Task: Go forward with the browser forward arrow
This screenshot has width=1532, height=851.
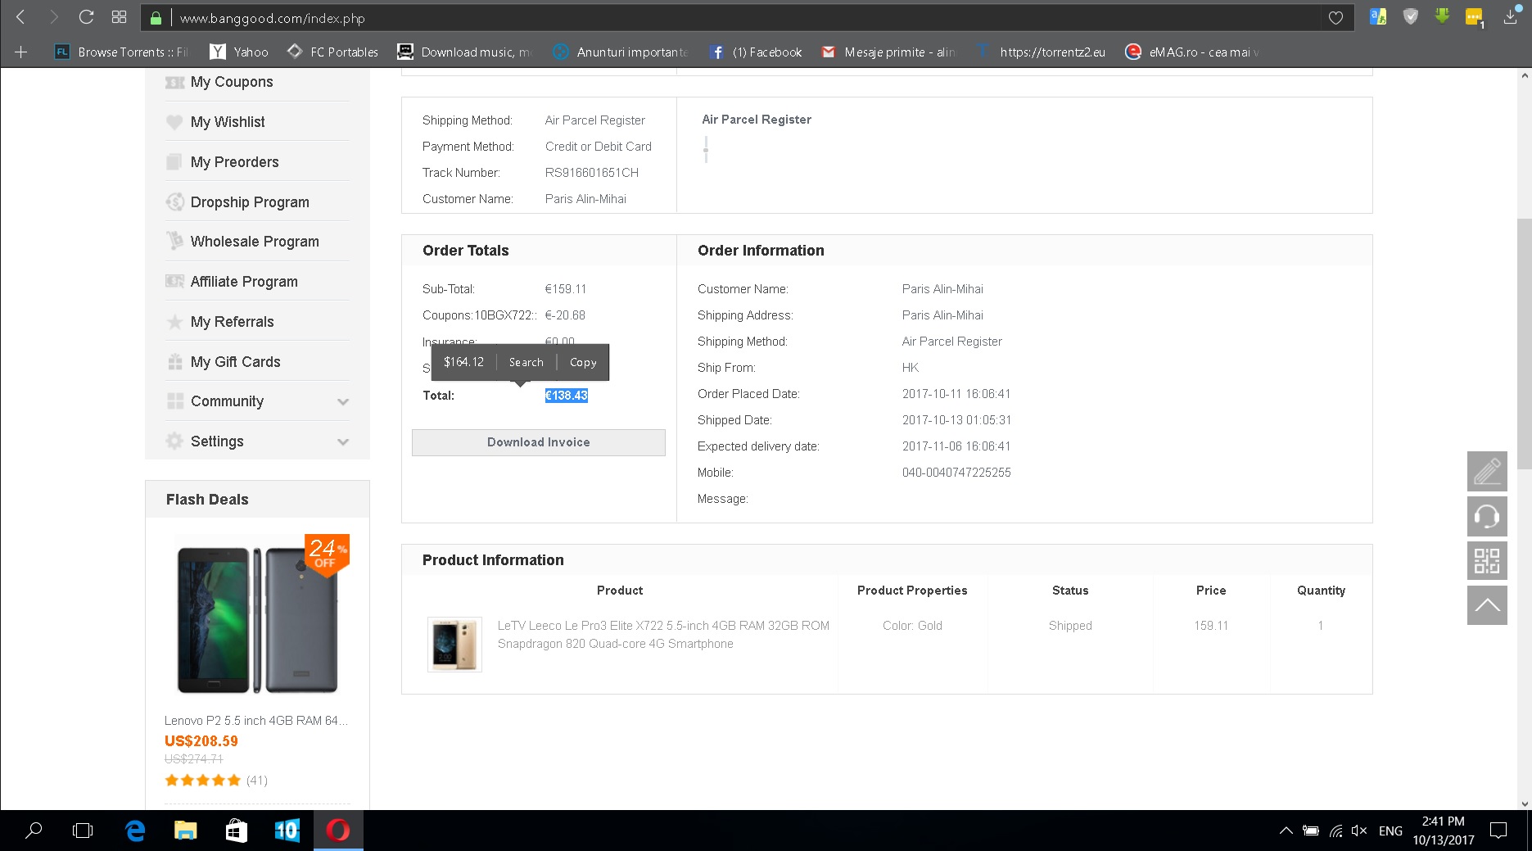Action: pos(54,17)
